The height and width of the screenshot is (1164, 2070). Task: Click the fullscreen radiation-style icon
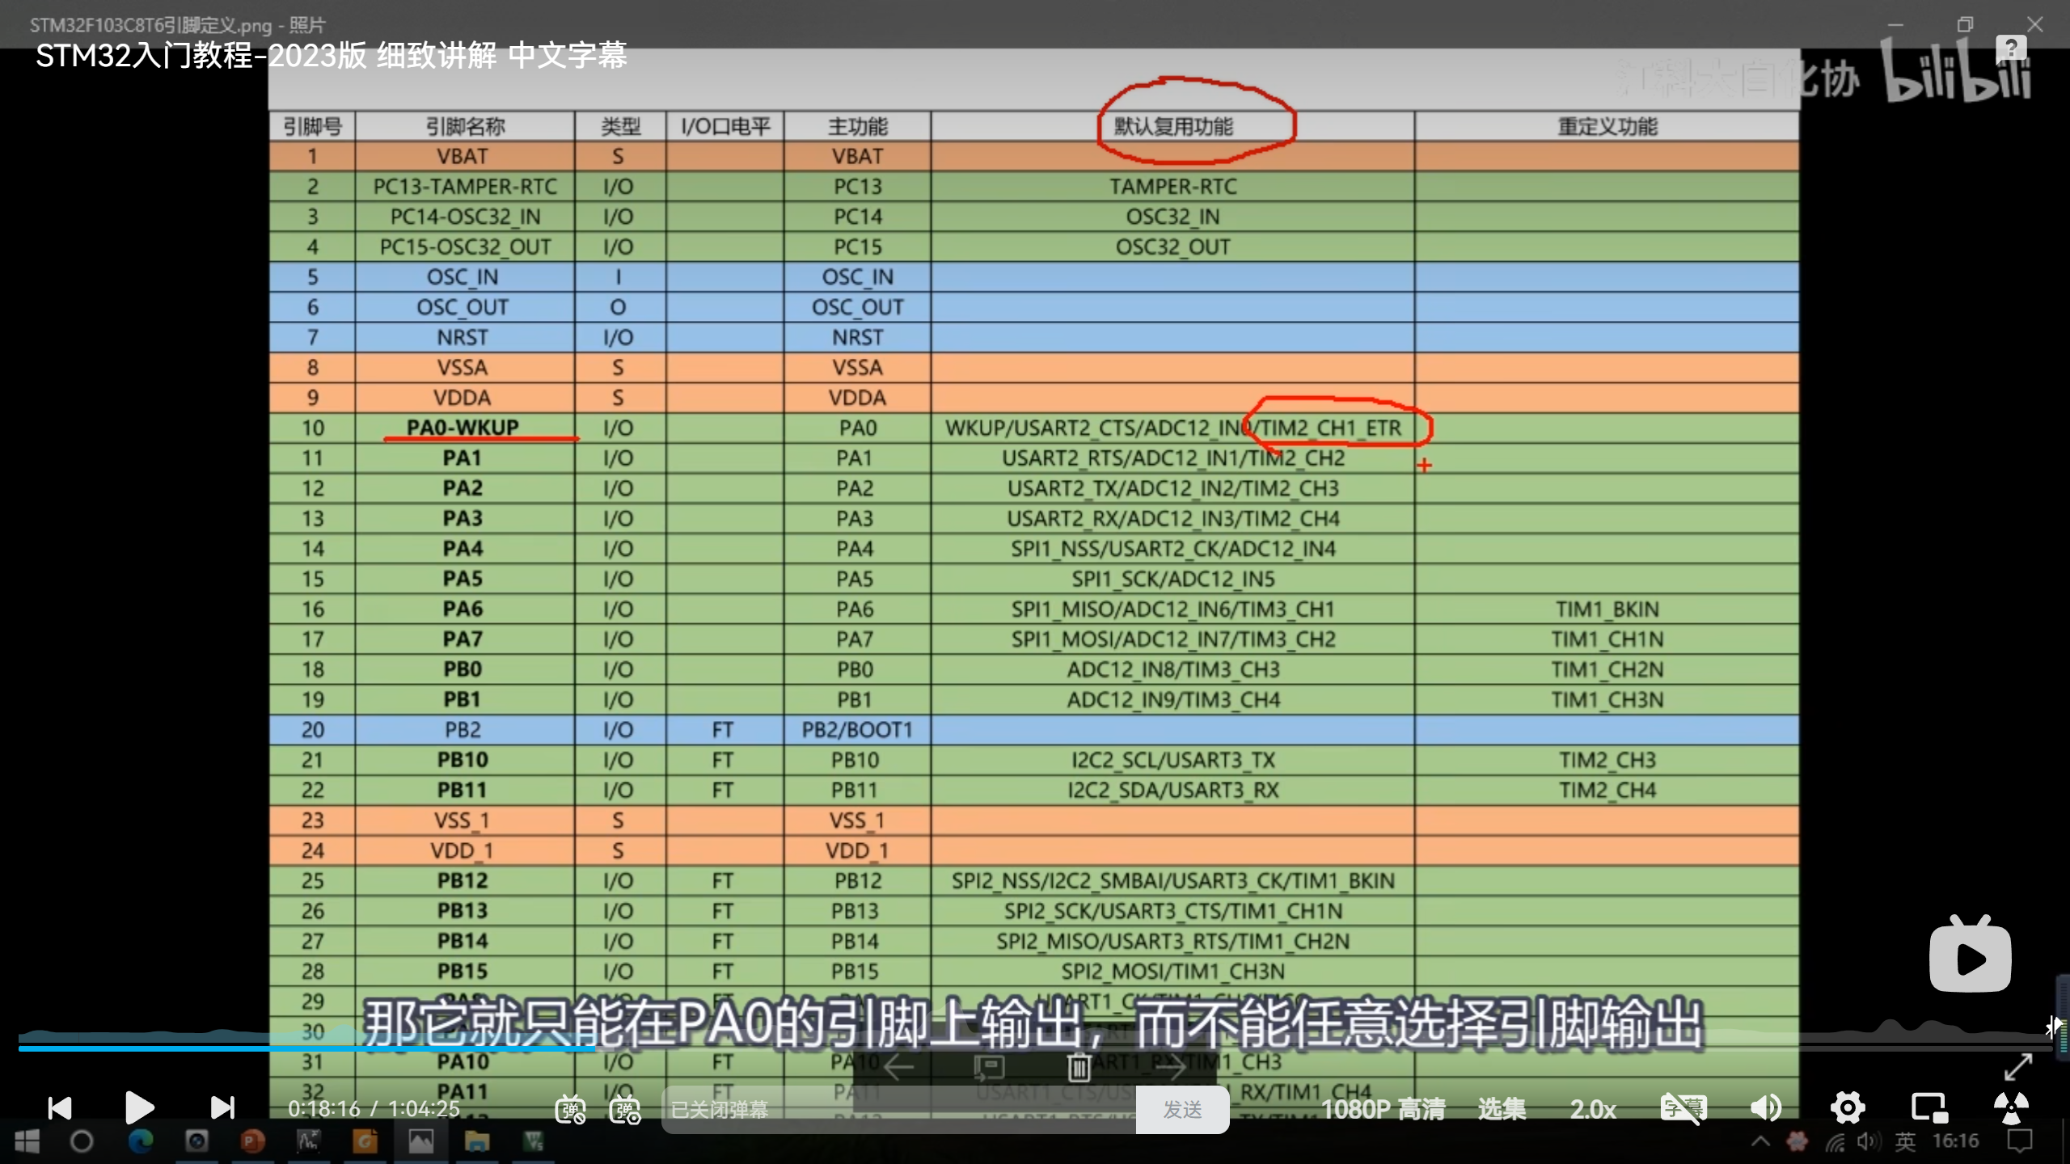pos(2011,1107)
